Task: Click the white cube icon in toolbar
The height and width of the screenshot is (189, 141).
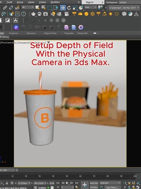Action: tap(124, 14)
